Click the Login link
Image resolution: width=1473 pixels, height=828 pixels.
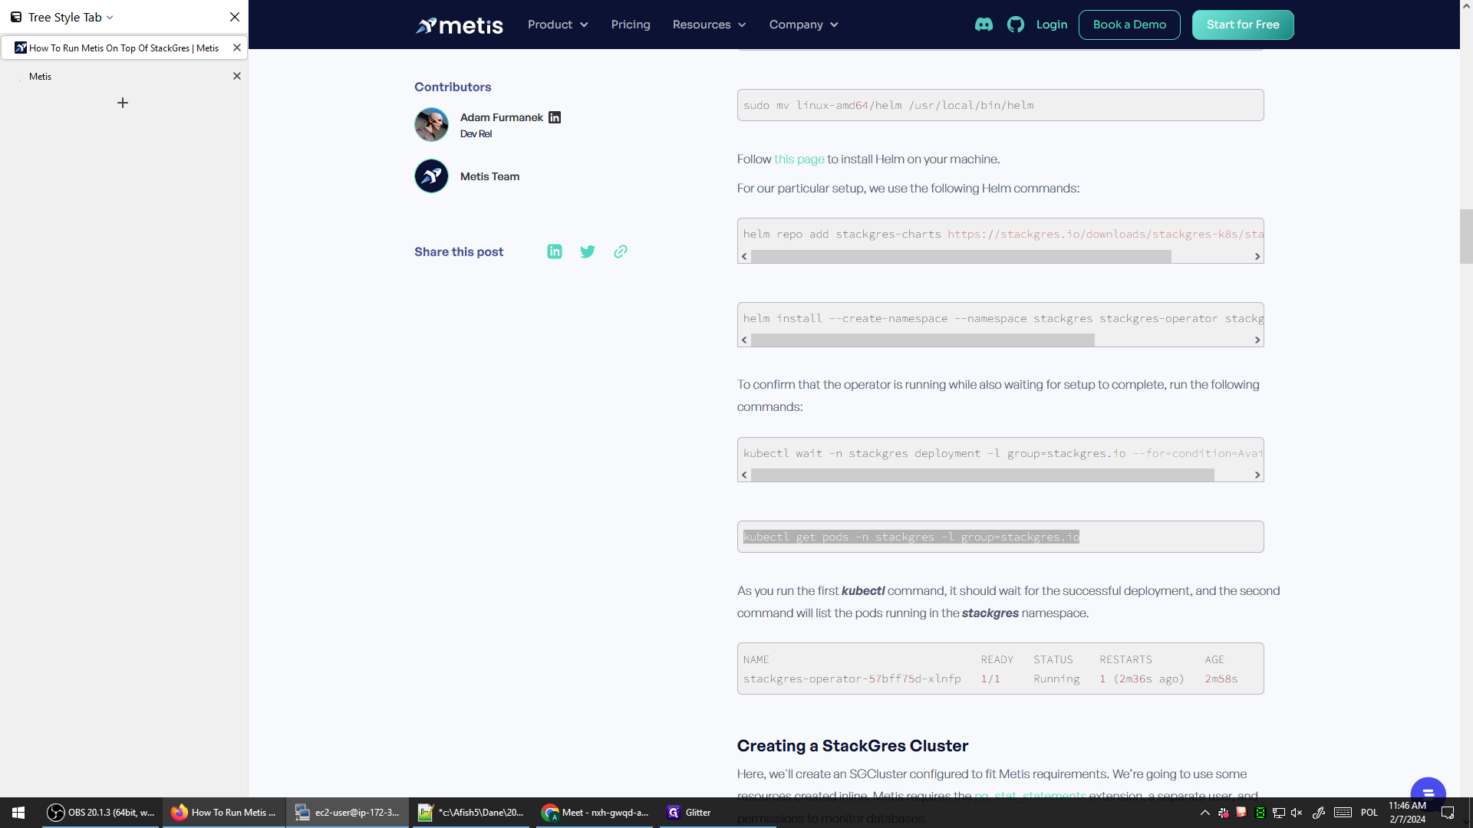[x=1052, y=25]
